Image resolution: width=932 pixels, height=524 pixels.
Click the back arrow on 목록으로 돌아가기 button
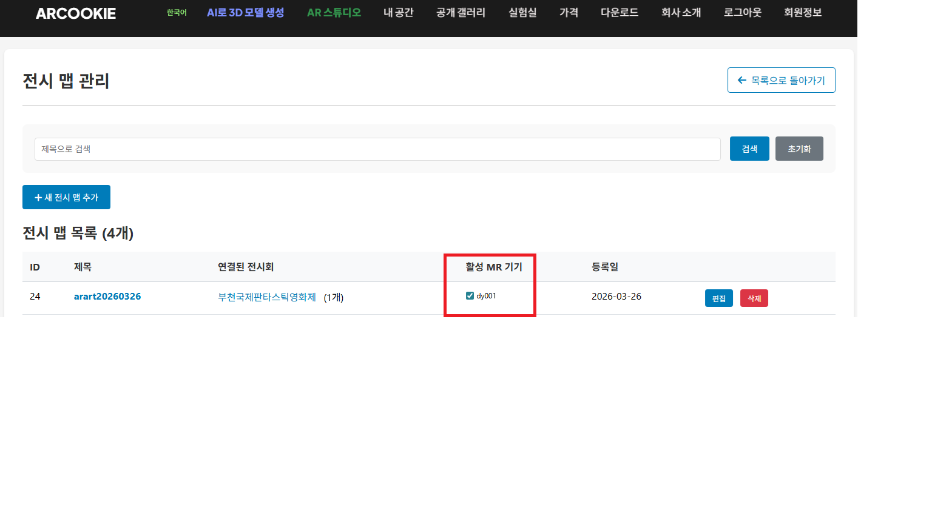[x=741, y=79]
